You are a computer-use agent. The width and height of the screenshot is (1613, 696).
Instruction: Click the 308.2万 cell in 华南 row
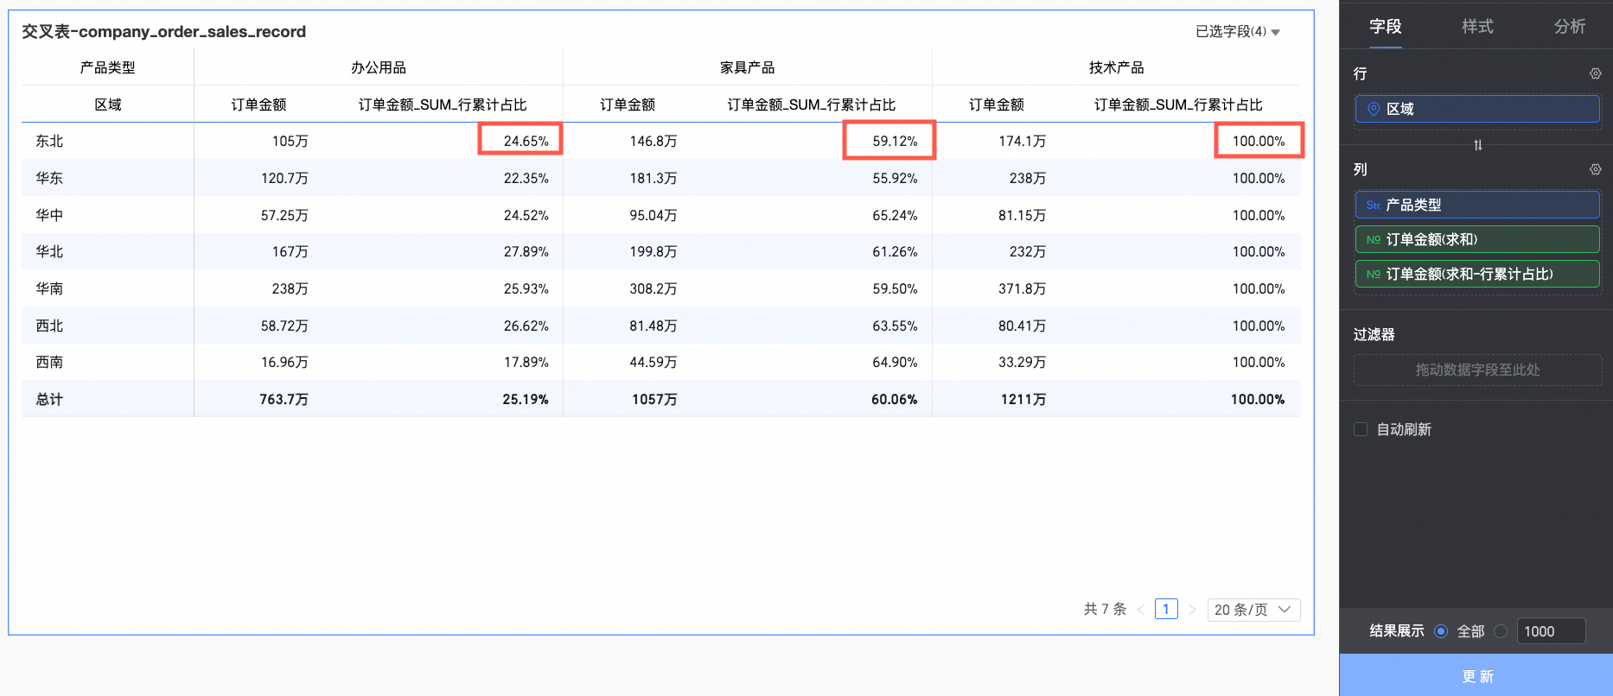pos(653,288)
